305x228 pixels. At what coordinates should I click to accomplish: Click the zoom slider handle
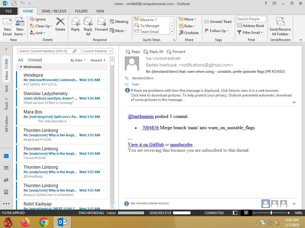271,213
